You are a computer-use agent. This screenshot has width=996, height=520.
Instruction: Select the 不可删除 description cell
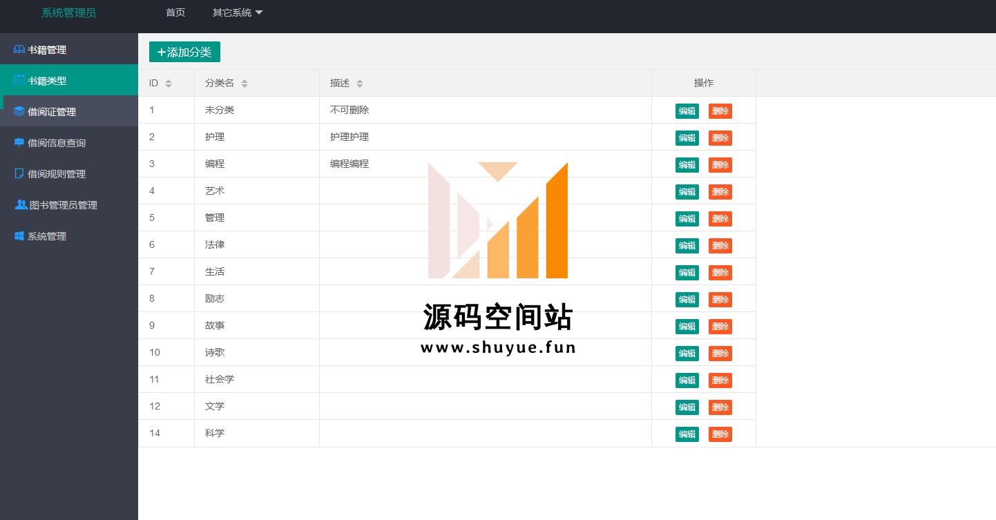[486, 110]
